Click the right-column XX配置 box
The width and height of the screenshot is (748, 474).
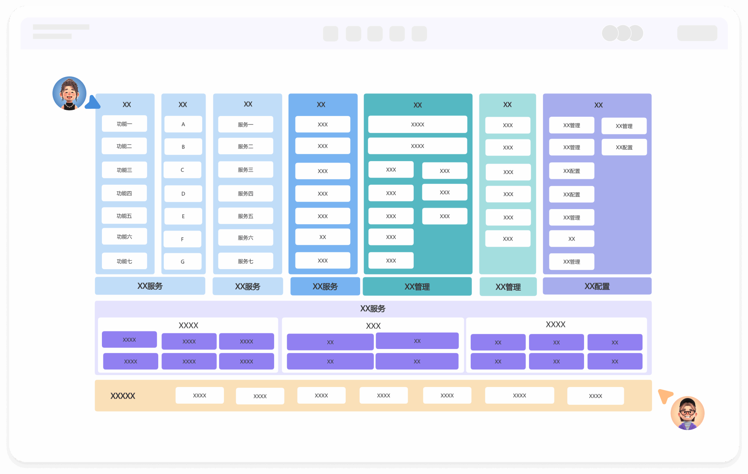click(x=624, y=147)
